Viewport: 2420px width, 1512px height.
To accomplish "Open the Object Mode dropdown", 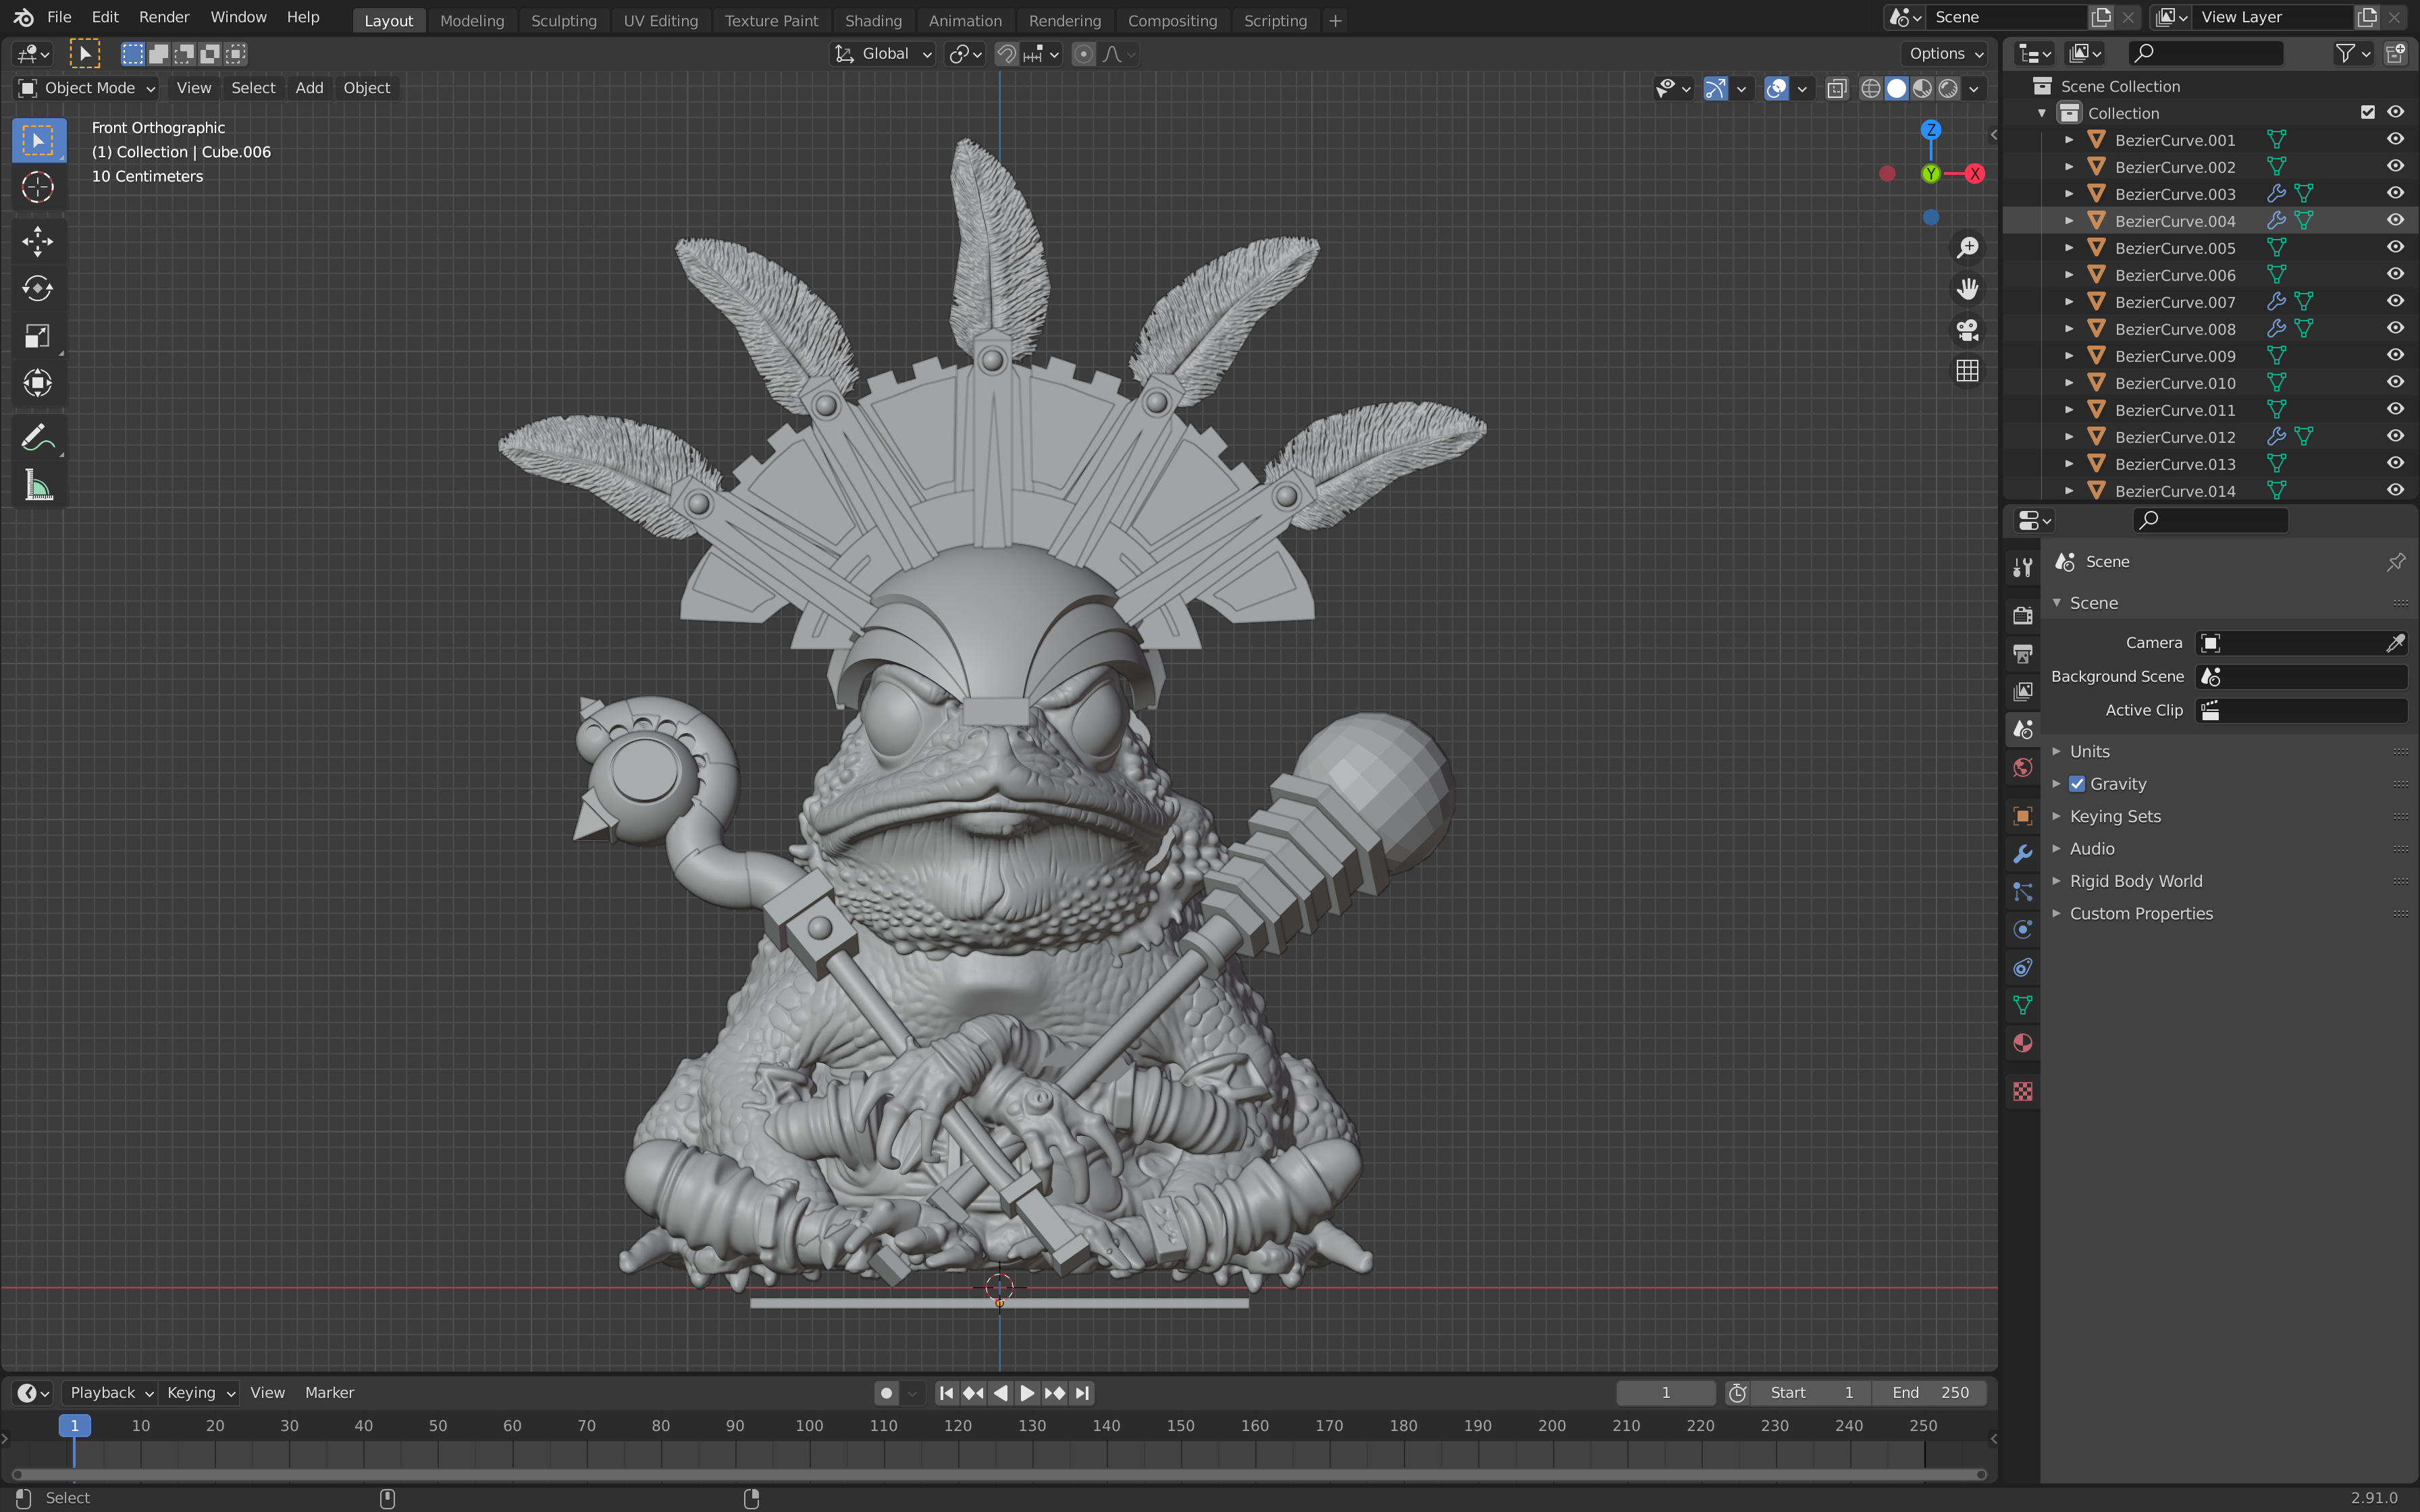I will (x=88, y=88).
